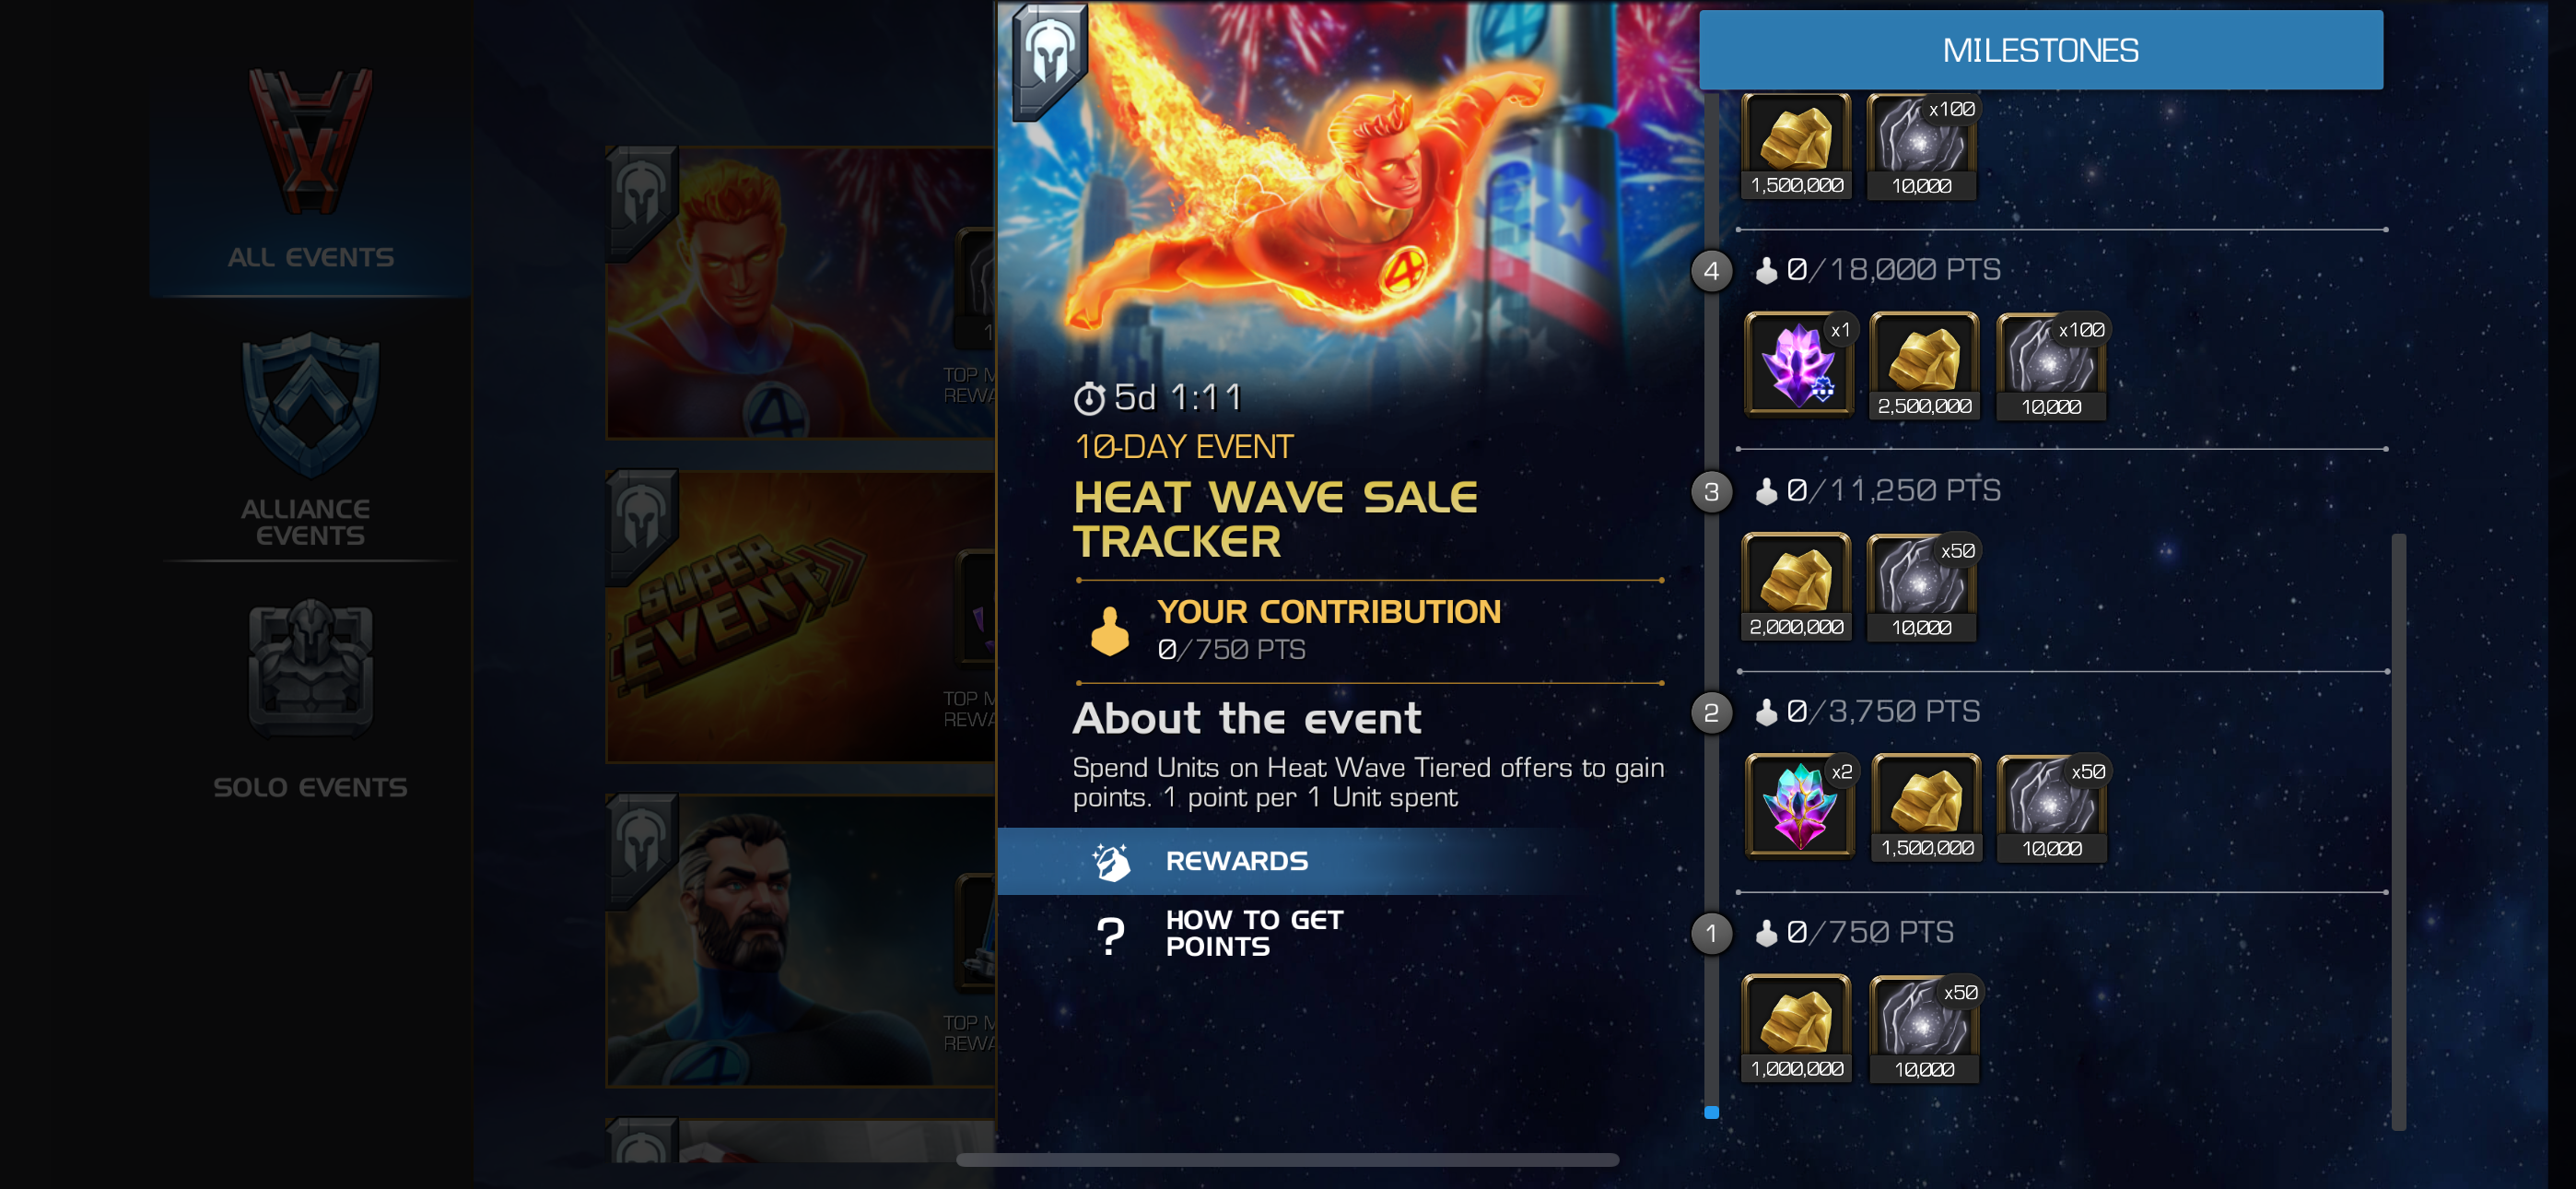Tap the 2,500,000 gold reward icon

1924,364
